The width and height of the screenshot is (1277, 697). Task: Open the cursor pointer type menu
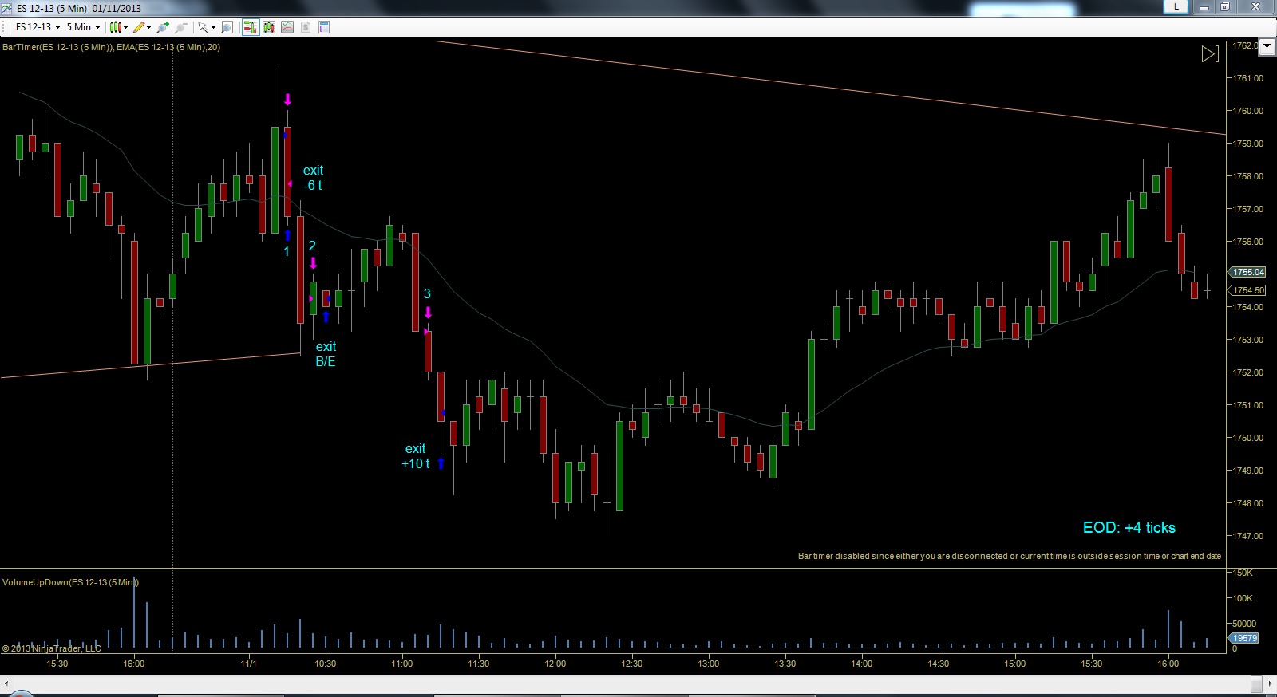[x=207, y=27]
